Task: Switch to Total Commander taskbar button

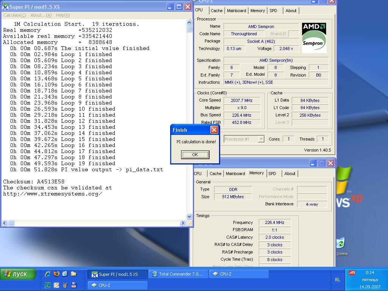Action: pos(178,274)
